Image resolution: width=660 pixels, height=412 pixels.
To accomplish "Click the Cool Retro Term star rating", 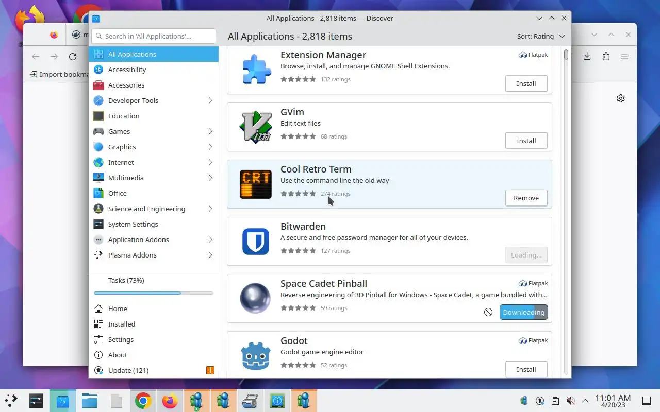I will pyautogui.click(x=298, y=194).
